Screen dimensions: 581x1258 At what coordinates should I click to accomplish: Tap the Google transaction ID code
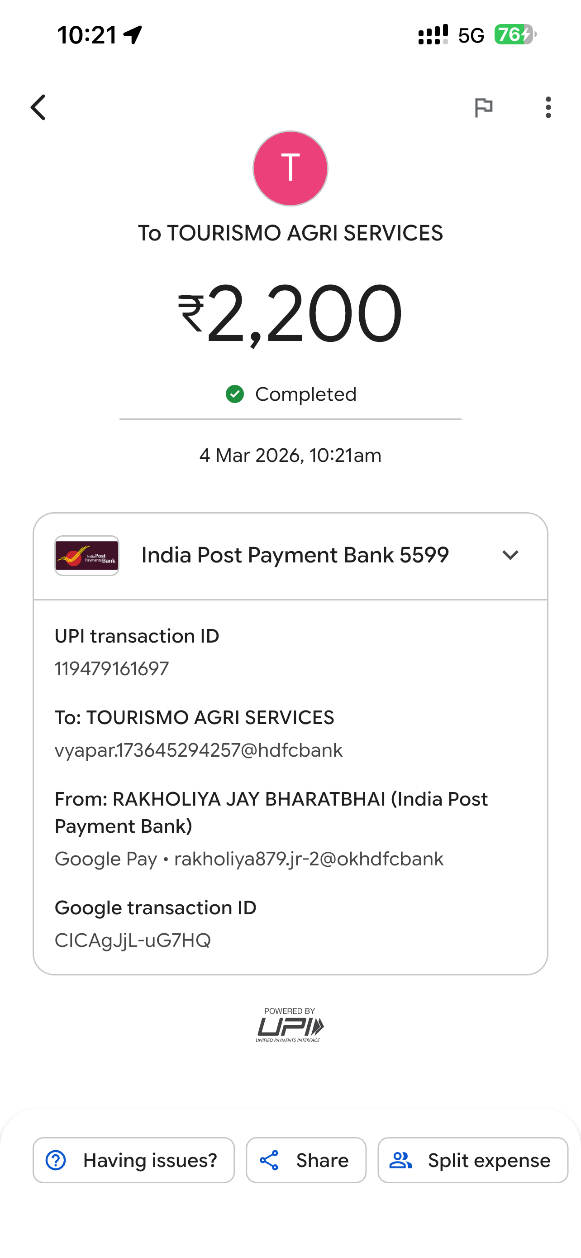click(x=133, y=940)
